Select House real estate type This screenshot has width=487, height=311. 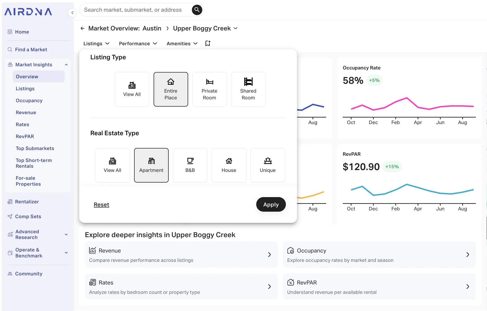coord(229,165)
